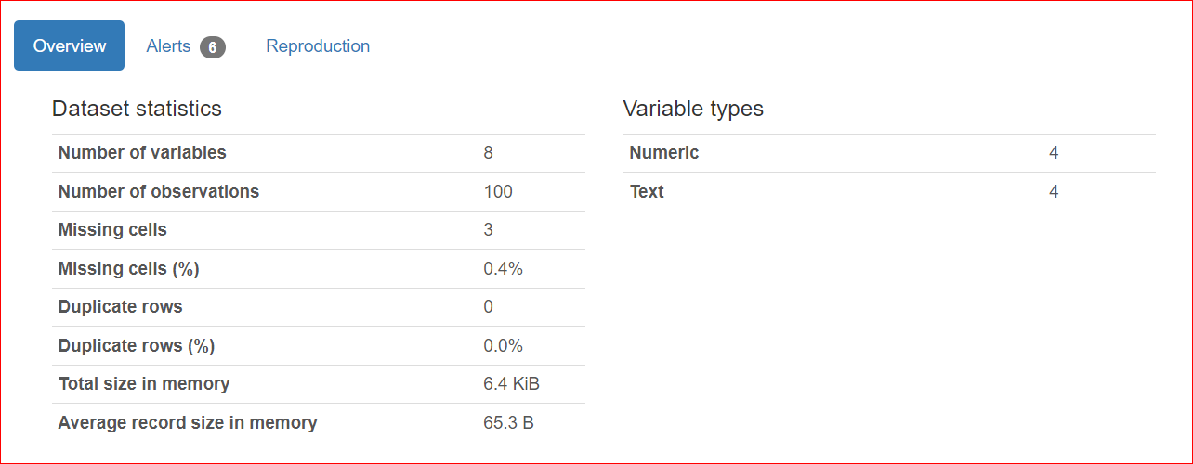Open the Overview tab

click(69, 45)
